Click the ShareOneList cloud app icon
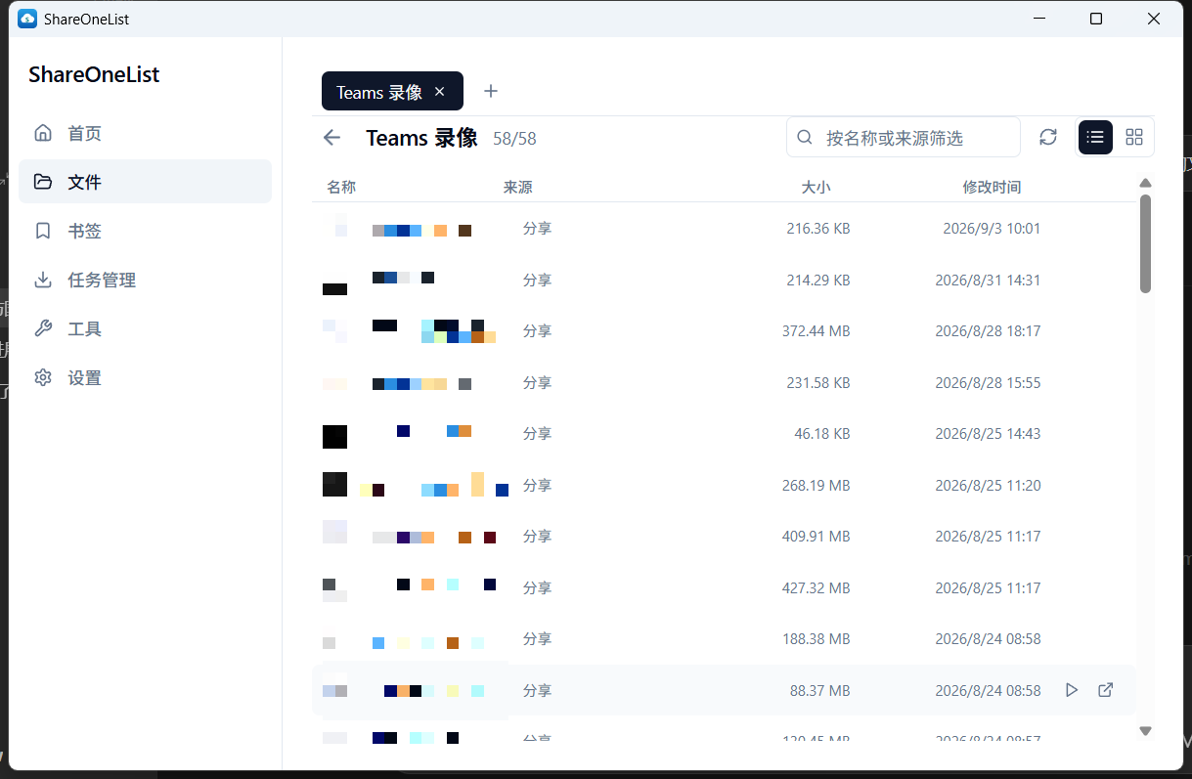 pos(27,19)
